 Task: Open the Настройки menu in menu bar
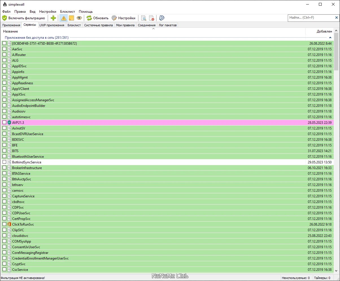coord(48,12)
